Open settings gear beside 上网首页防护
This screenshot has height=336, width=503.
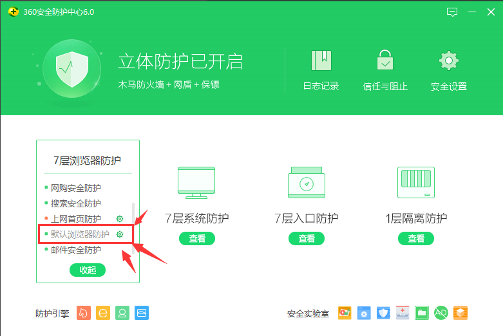[x=119, y=219]
